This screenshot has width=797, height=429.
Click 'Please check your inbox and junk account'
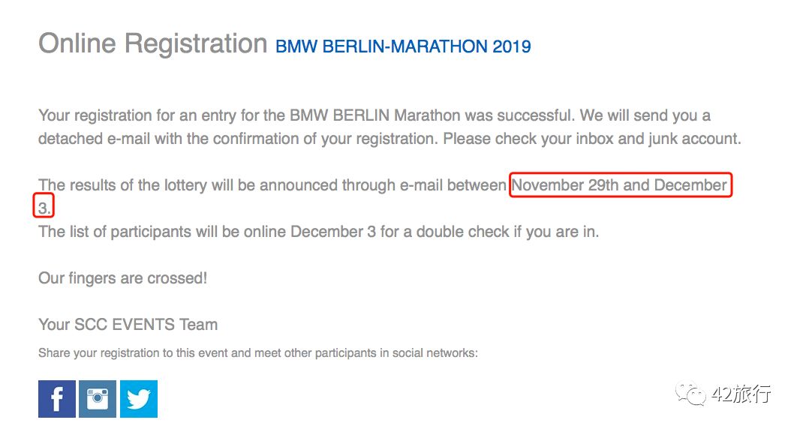(591, 139)
